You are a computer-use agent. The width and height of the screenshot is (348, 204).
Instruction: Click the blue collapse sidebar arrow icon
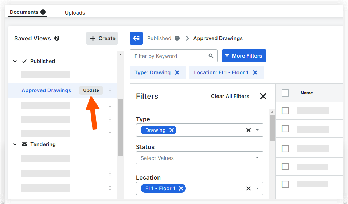coord(136,38)
